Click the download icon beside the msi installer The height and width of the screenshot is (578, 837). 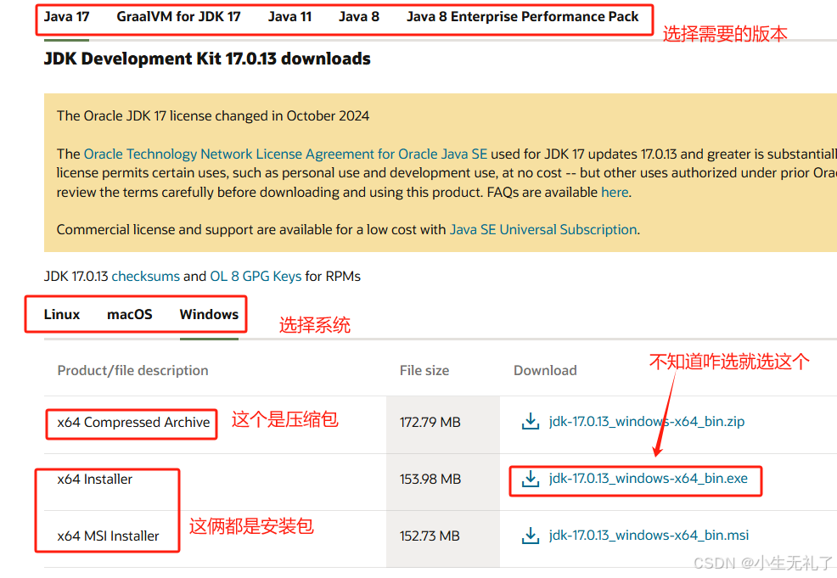[x=531, y=536]
